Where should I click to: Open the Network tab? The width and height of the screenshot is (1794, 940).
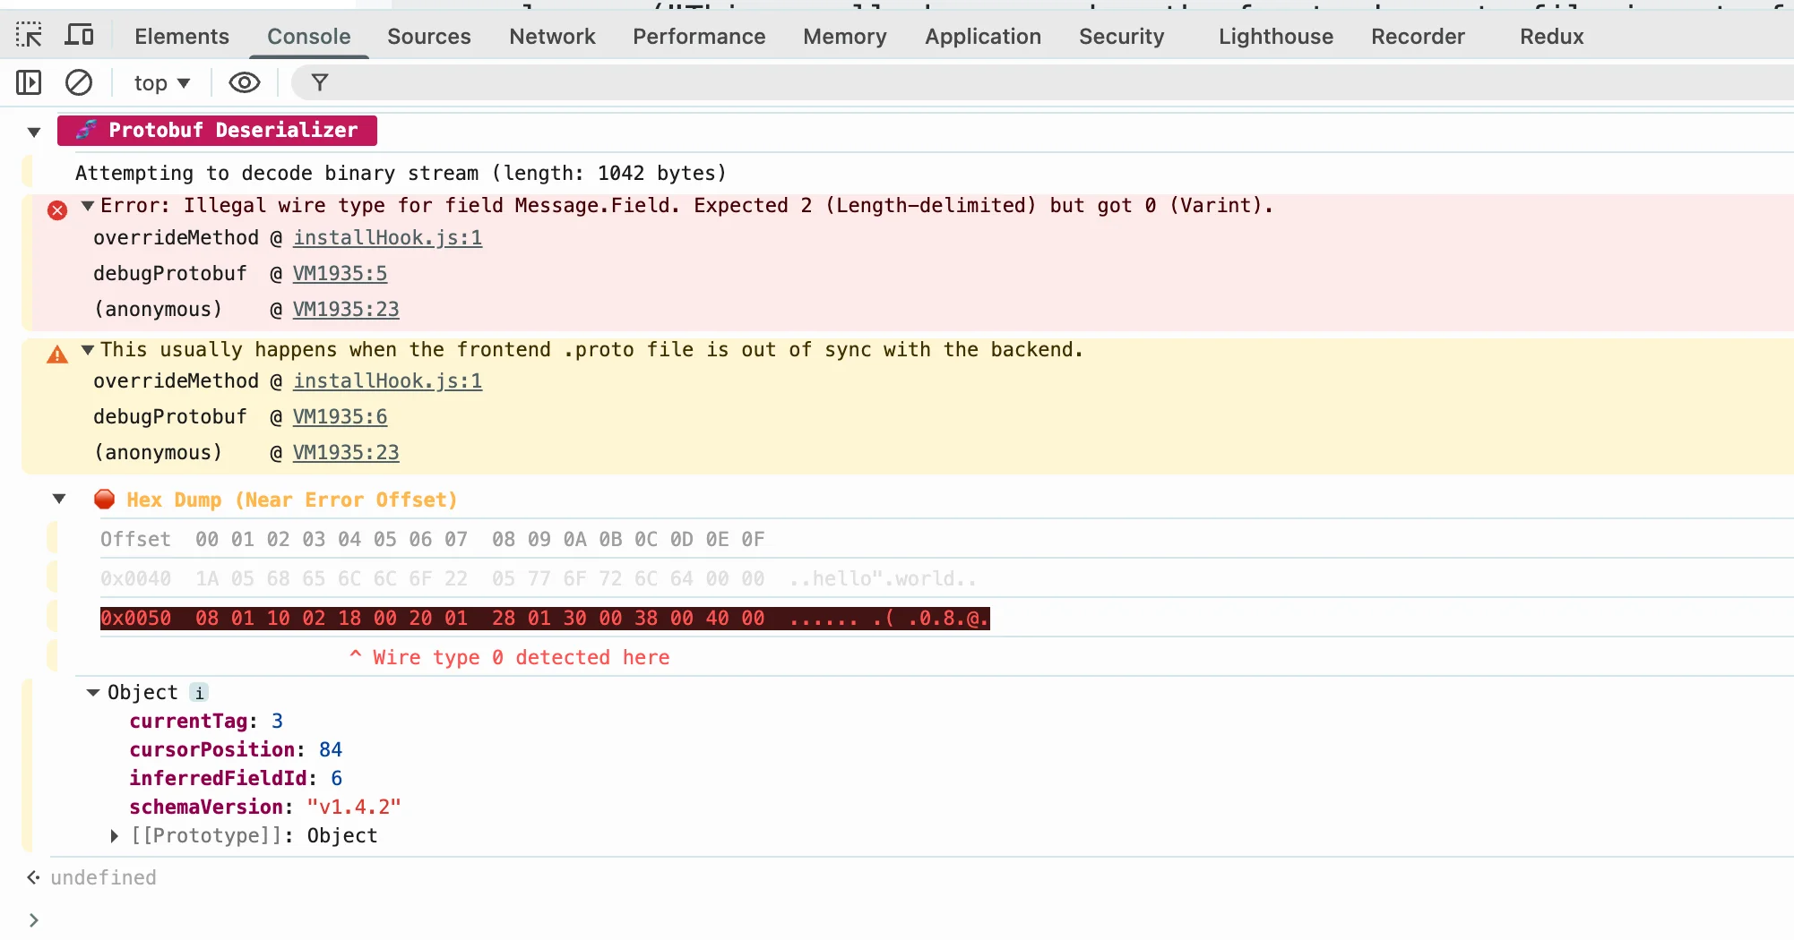(x=552, y=37)
